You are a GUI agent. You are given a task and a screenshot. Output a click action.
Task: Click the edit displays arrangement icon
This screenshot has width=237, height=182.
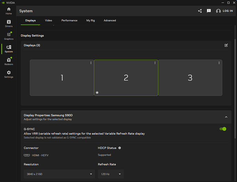(x=226, y=45)
